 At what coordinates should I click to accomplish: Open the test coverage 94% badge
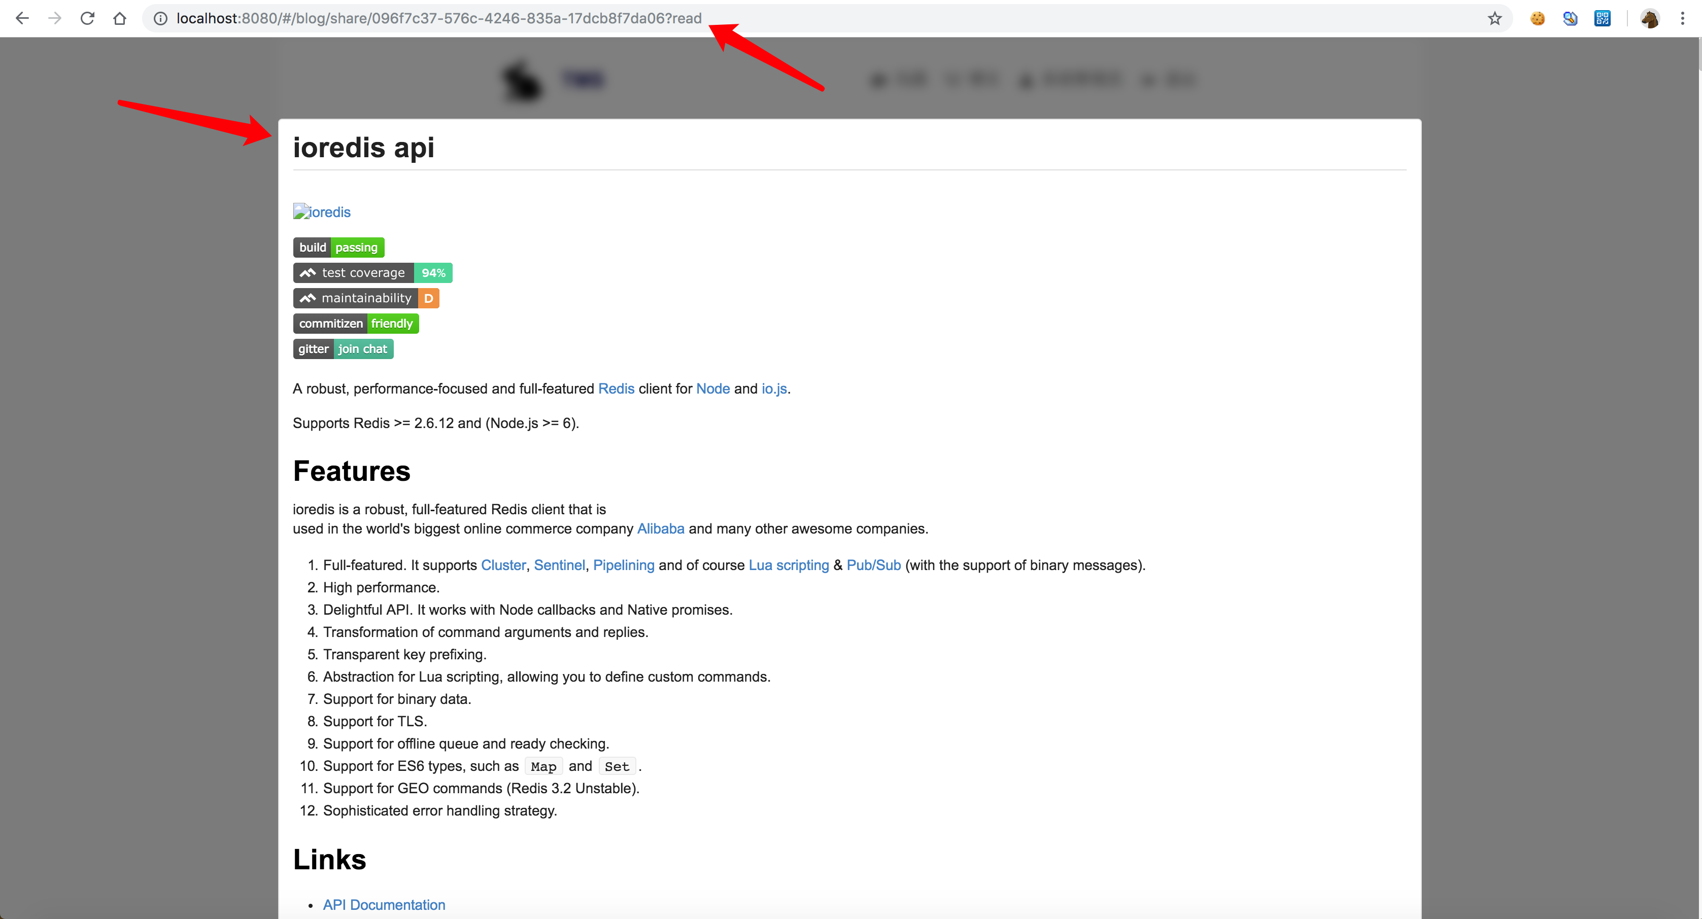pos(372,273)
